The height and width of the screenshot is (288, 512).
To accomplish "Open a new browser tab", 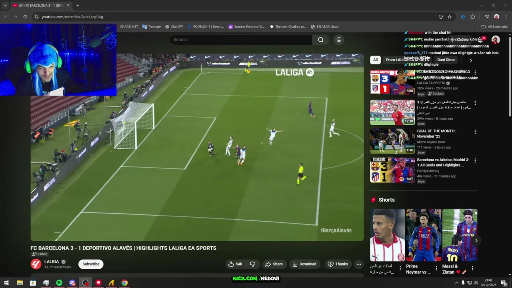I will click(x=78, y=6).
